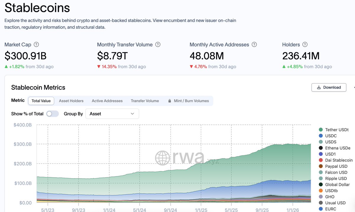
Task: Click the Tether USDt legend color dot
Action: pos(321,130)
